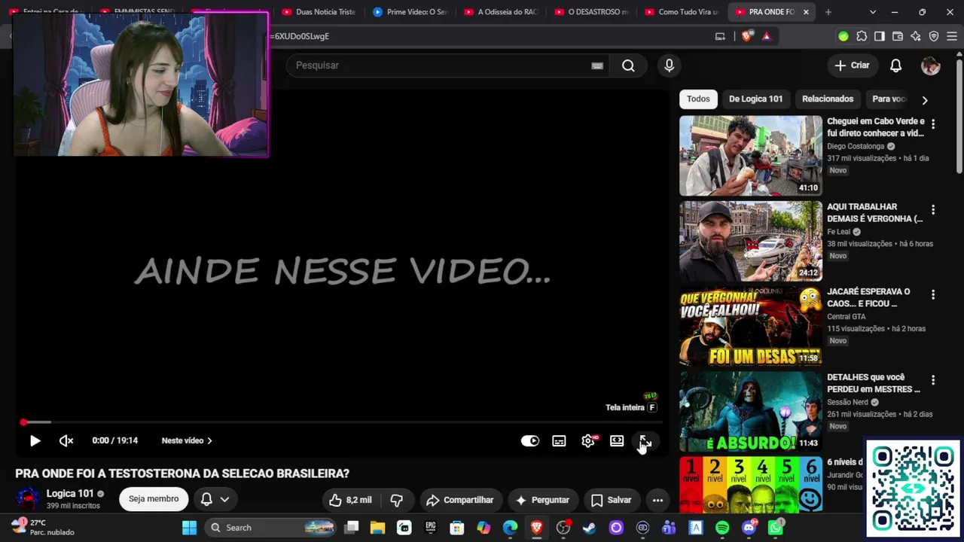Image resolution: width=964 pixels, height=542 pixels.
Task: Switch to theater mode icon
Action: [x=617, y=441]
